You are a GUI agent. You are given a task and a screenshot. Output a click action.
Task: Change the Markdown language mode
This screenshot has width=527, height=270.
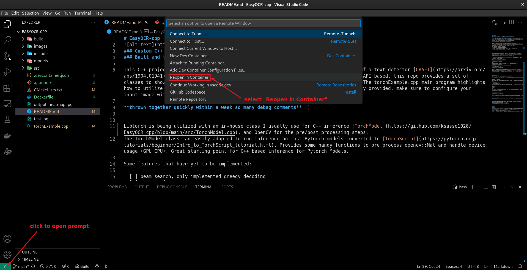503,266
